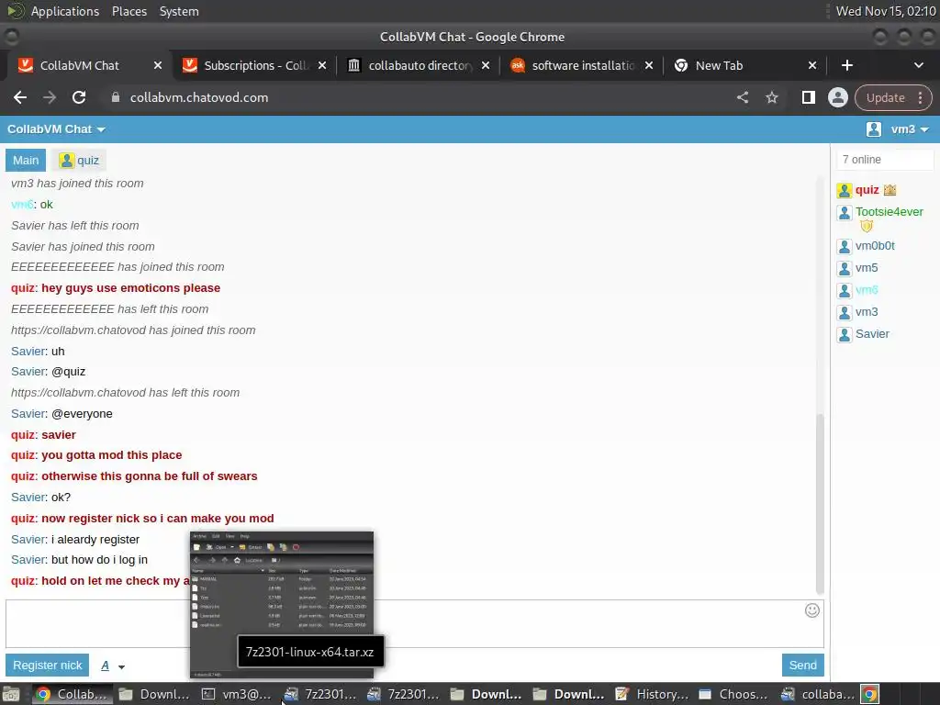
Task: Close the CollabVM Chat tab
Action: click(158, 65)
